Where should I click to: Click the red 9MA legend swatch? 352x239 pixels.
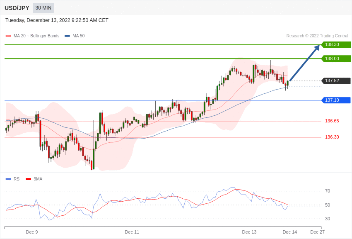coord(28,179)
